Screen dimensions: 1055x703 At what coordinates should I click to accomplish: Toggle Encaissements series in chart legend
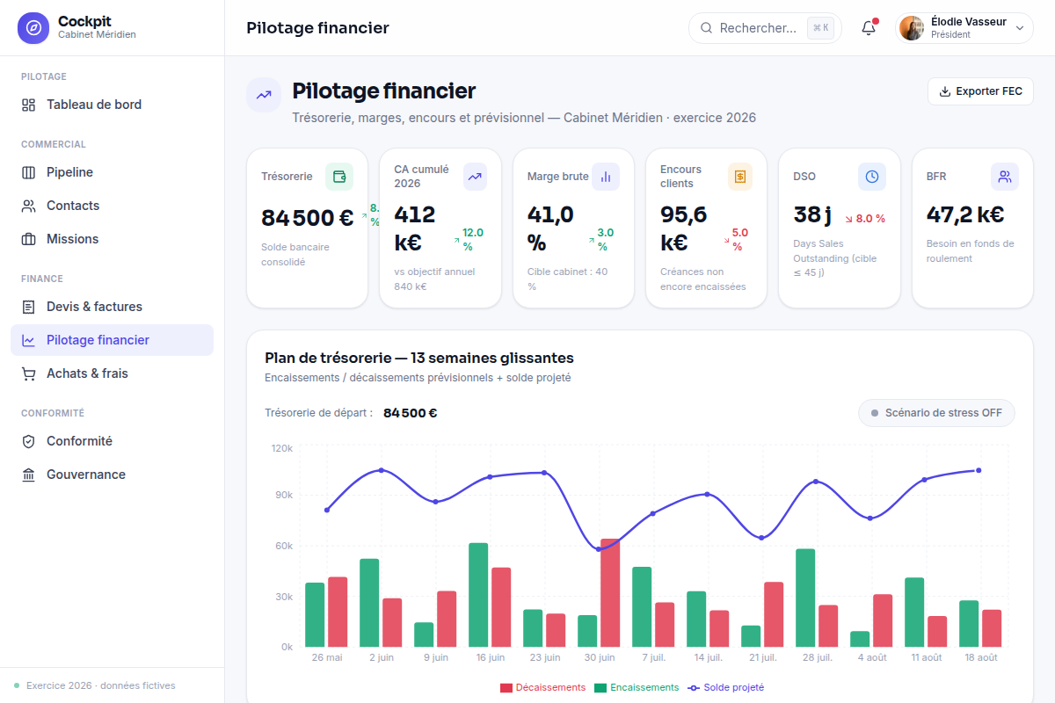coord(637,687)
